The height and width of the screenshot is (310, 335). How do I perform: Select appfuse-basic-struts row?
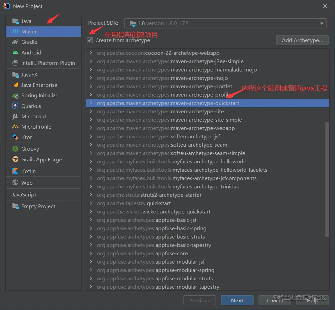tap(208, 237)
